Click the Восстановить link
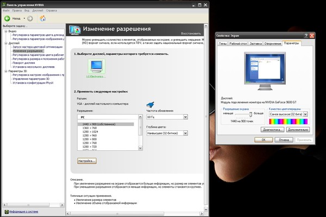326x217 pixels. (191, 34)
